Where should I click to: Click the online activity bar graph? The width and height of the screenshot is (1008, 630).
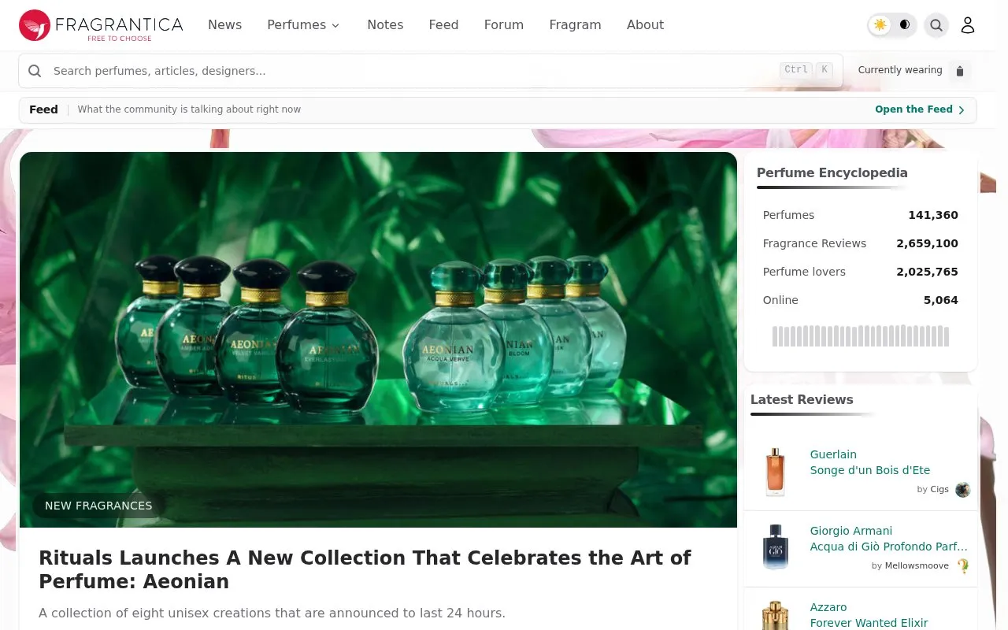pyautogui.click(x=861, y=336)
